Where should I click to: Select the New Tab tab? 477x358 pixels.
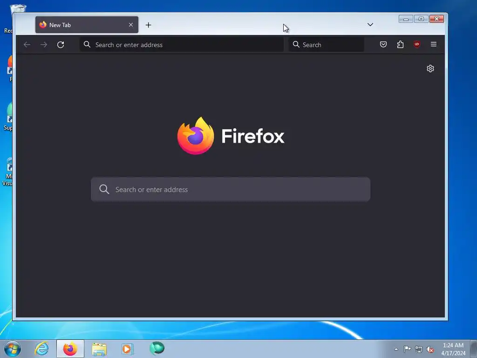coord(87,25)
